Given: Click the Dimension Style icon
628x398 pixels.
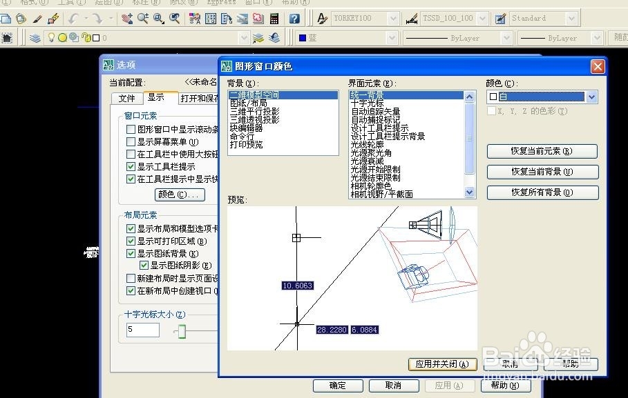Looking at the screenshot, I should tap(412, 19).
